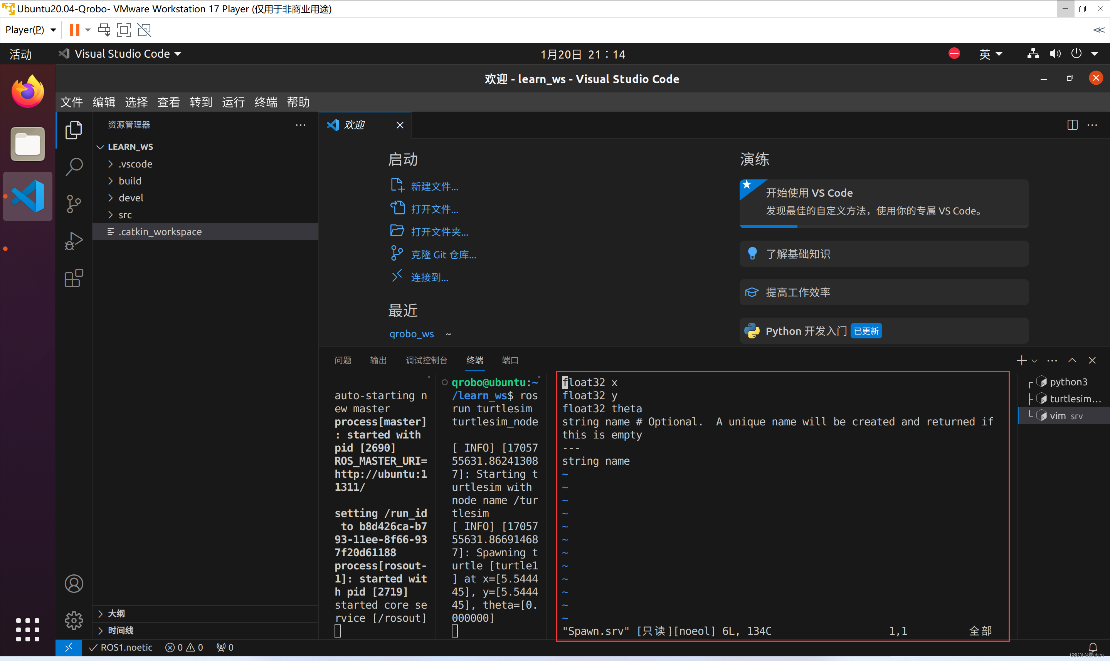The height and width of the screenshot is (661, 1110).
Task: Open 提高工作效率 walkthrough card
Action: (x=883, y=292)
